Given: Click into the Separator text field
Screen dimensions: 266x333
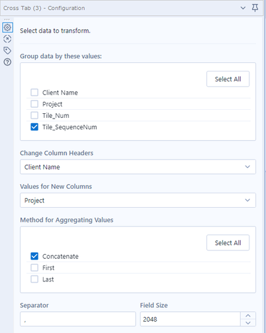Looking at the screenshot, I should point(78,319).
